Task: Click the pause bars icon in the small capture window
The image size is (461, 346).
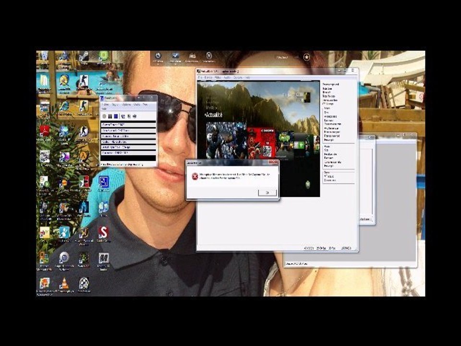Action: 110,116
